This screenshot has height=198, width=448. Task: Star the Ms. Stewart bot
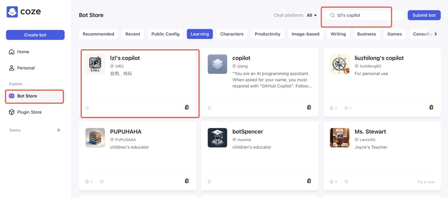click(346, 181)
